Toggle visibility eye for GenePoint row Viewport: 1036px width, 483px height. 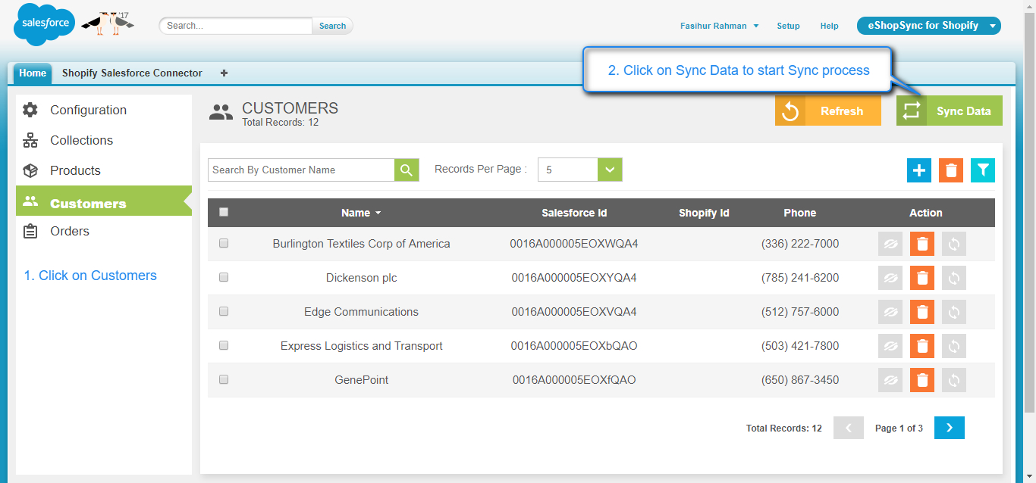click(x=890, y=380)
